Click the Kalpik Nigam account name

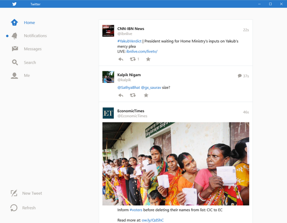pyautogui.click(x=129, y=74)
